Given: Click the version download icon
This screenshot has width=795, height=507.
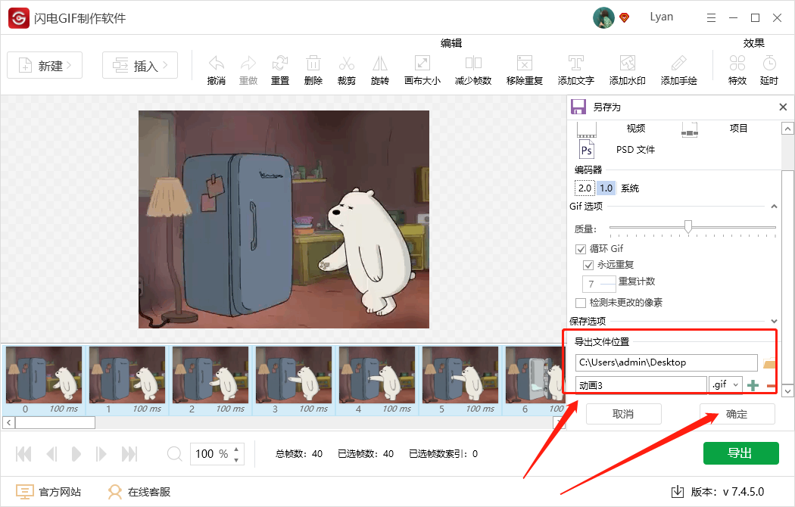Looking at the screenshot, I should [x=678, y=491].
